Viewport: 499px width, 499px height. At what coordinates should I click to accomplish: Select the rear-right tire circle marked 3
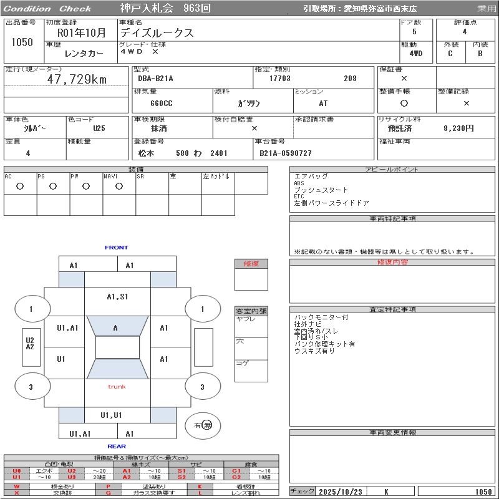[202, 387]
